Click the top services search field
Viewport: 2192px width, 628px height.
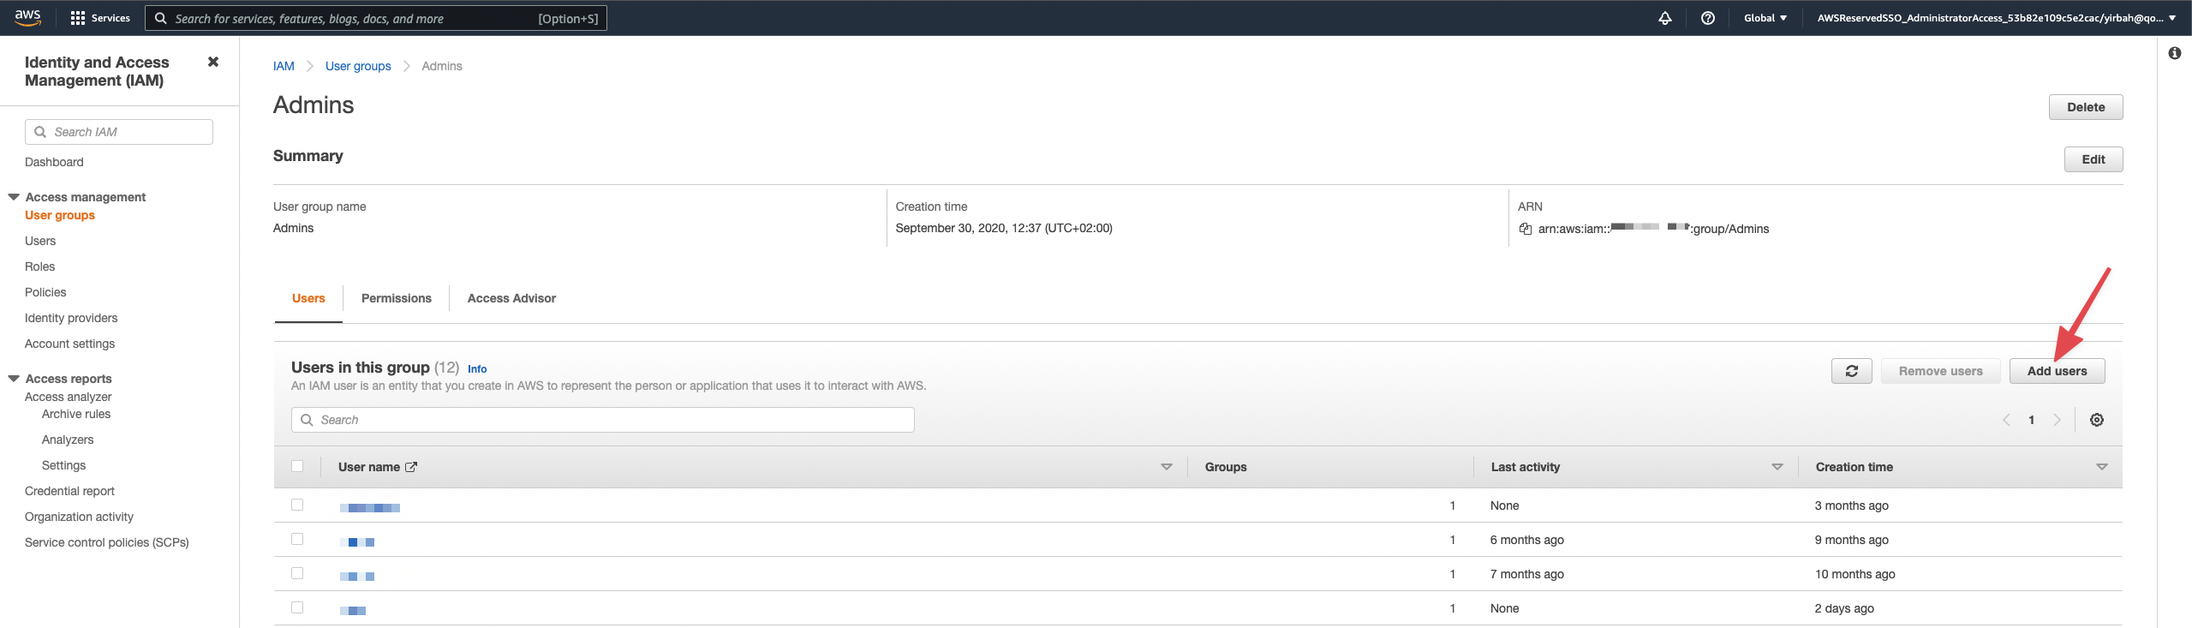[376, 18]
